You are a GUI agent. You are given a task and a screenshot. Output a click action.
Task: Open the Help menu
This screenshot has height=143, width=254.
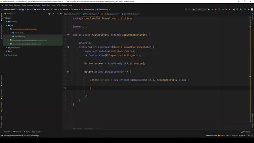tap(70, 5)
